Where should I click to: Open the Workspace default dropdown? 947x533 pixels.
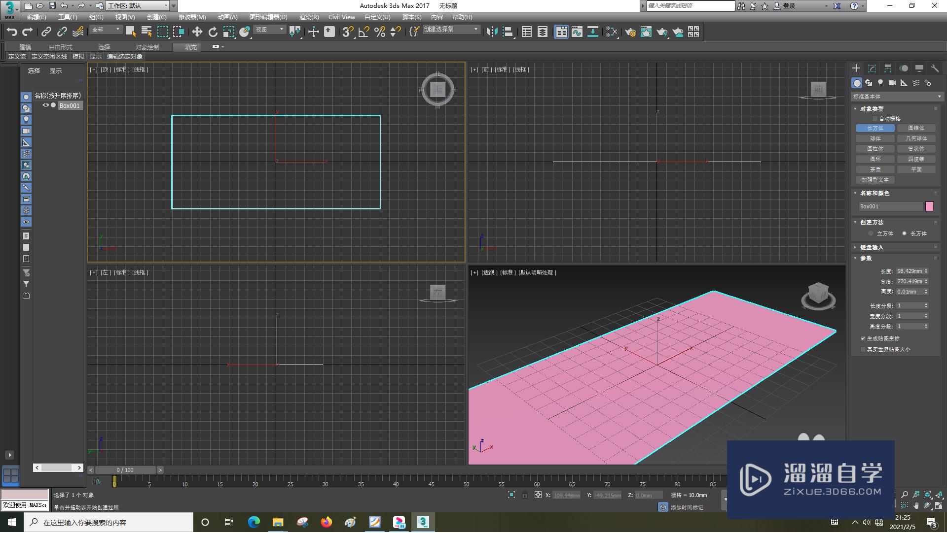click(138, 6)
